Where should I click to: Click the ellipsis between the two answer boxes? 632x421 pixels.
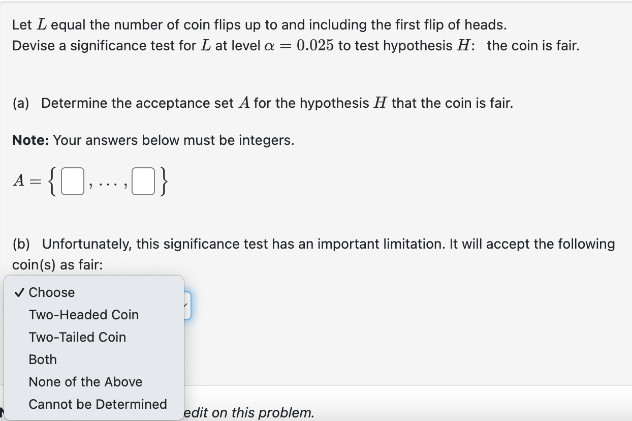[x=108, y=183]
